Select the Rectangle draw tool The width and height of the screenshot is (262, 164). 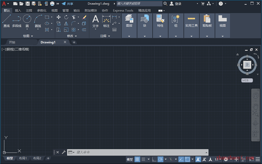(47, 17)
